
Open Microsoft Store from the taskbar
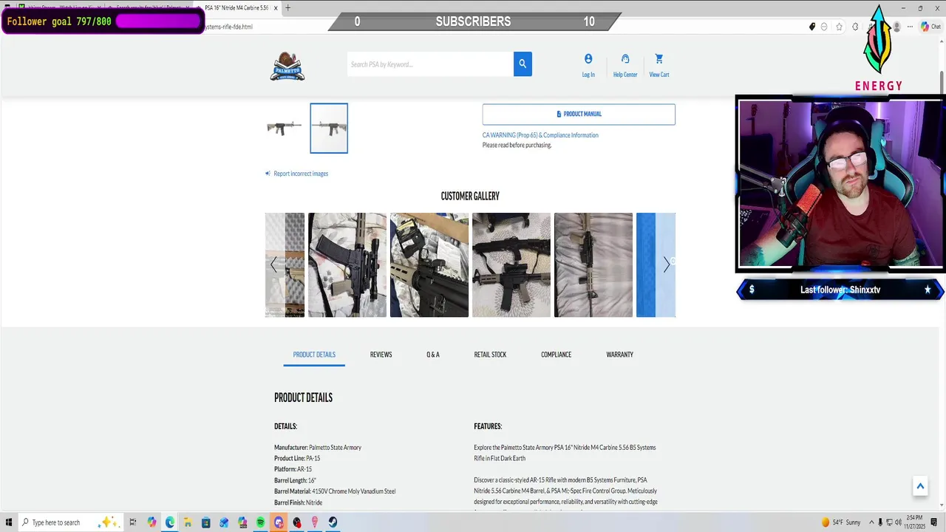(x=206, y=522)
